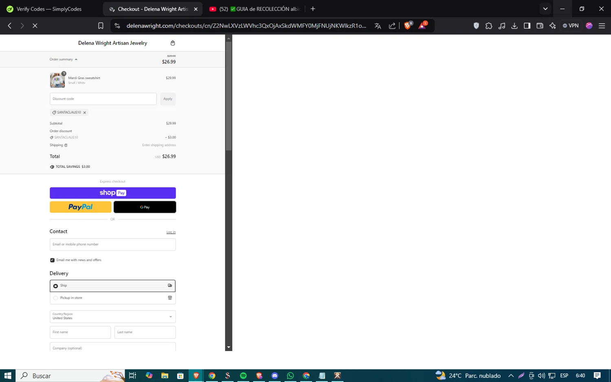Show browser downloads
This screenshot has width=611, height=382.
(514, 26)
